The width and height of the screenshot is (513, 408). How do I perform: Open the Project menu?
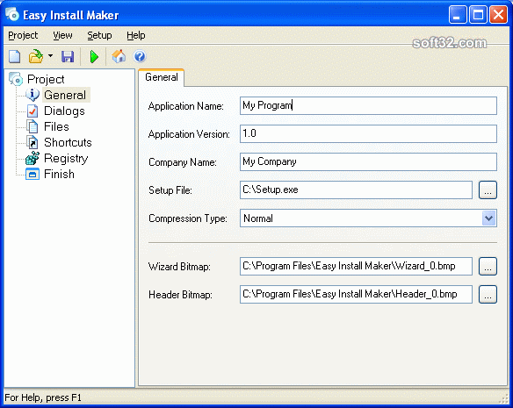23,35
